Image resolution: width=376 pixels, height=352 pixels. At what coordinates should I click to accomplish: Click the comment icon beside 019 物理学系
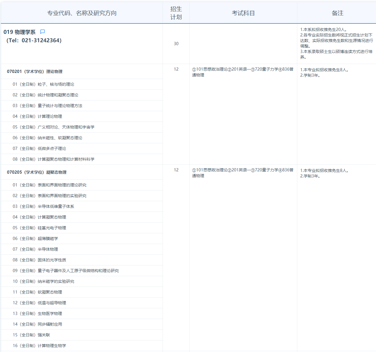[43, 32]
